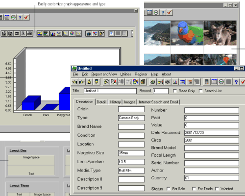Viewport: 245px width, 196px height.
Task: Open the Report and View menu
Action: pos(104,74)
